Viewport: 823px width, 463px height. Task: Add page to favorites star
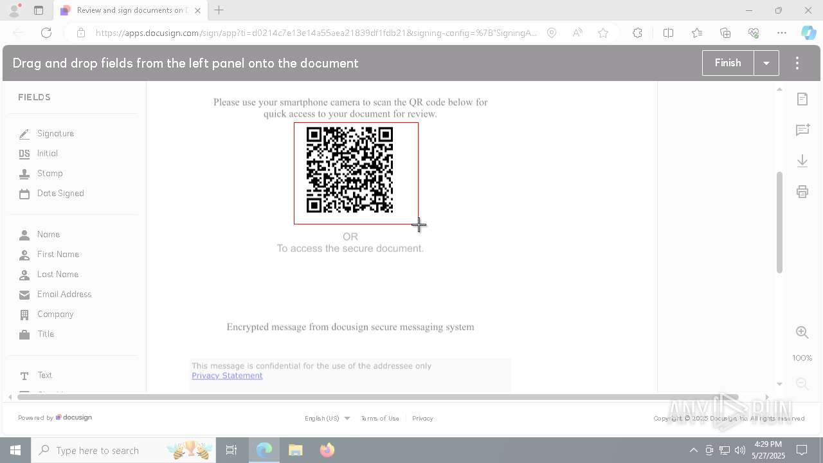click(x=603, y=33)
